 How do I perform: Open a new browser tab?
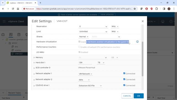(x=40, y=3)
